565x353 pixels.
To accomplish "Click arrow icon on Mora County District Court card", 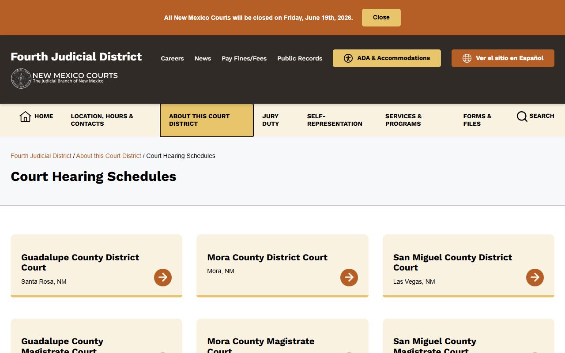I will [x=349, y=278].
